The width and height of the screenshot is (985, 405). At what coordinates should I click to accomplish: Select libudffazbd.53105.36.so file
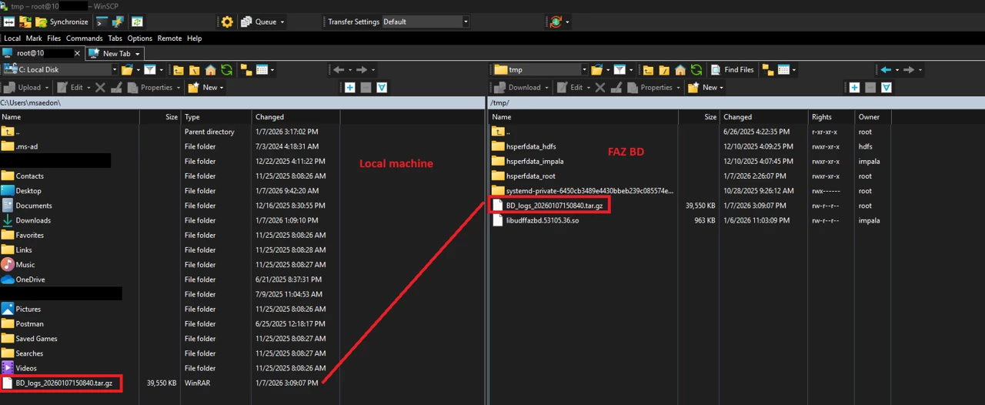(543, 220)
